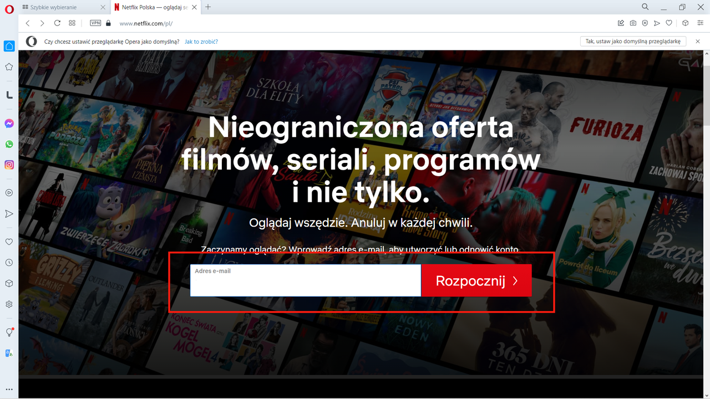Screen dimensions: 710x399
Task: Open Facebook Messenger in the sidebar
Action: [x=9, y=124]
